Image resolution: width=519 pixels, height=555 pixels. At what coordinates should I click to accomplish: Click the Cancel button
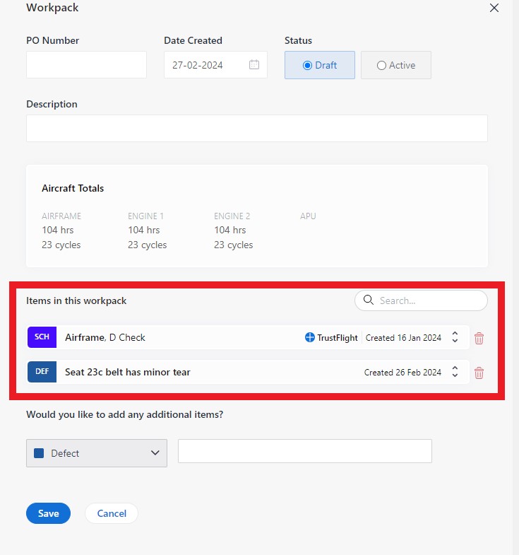[112, 513]
